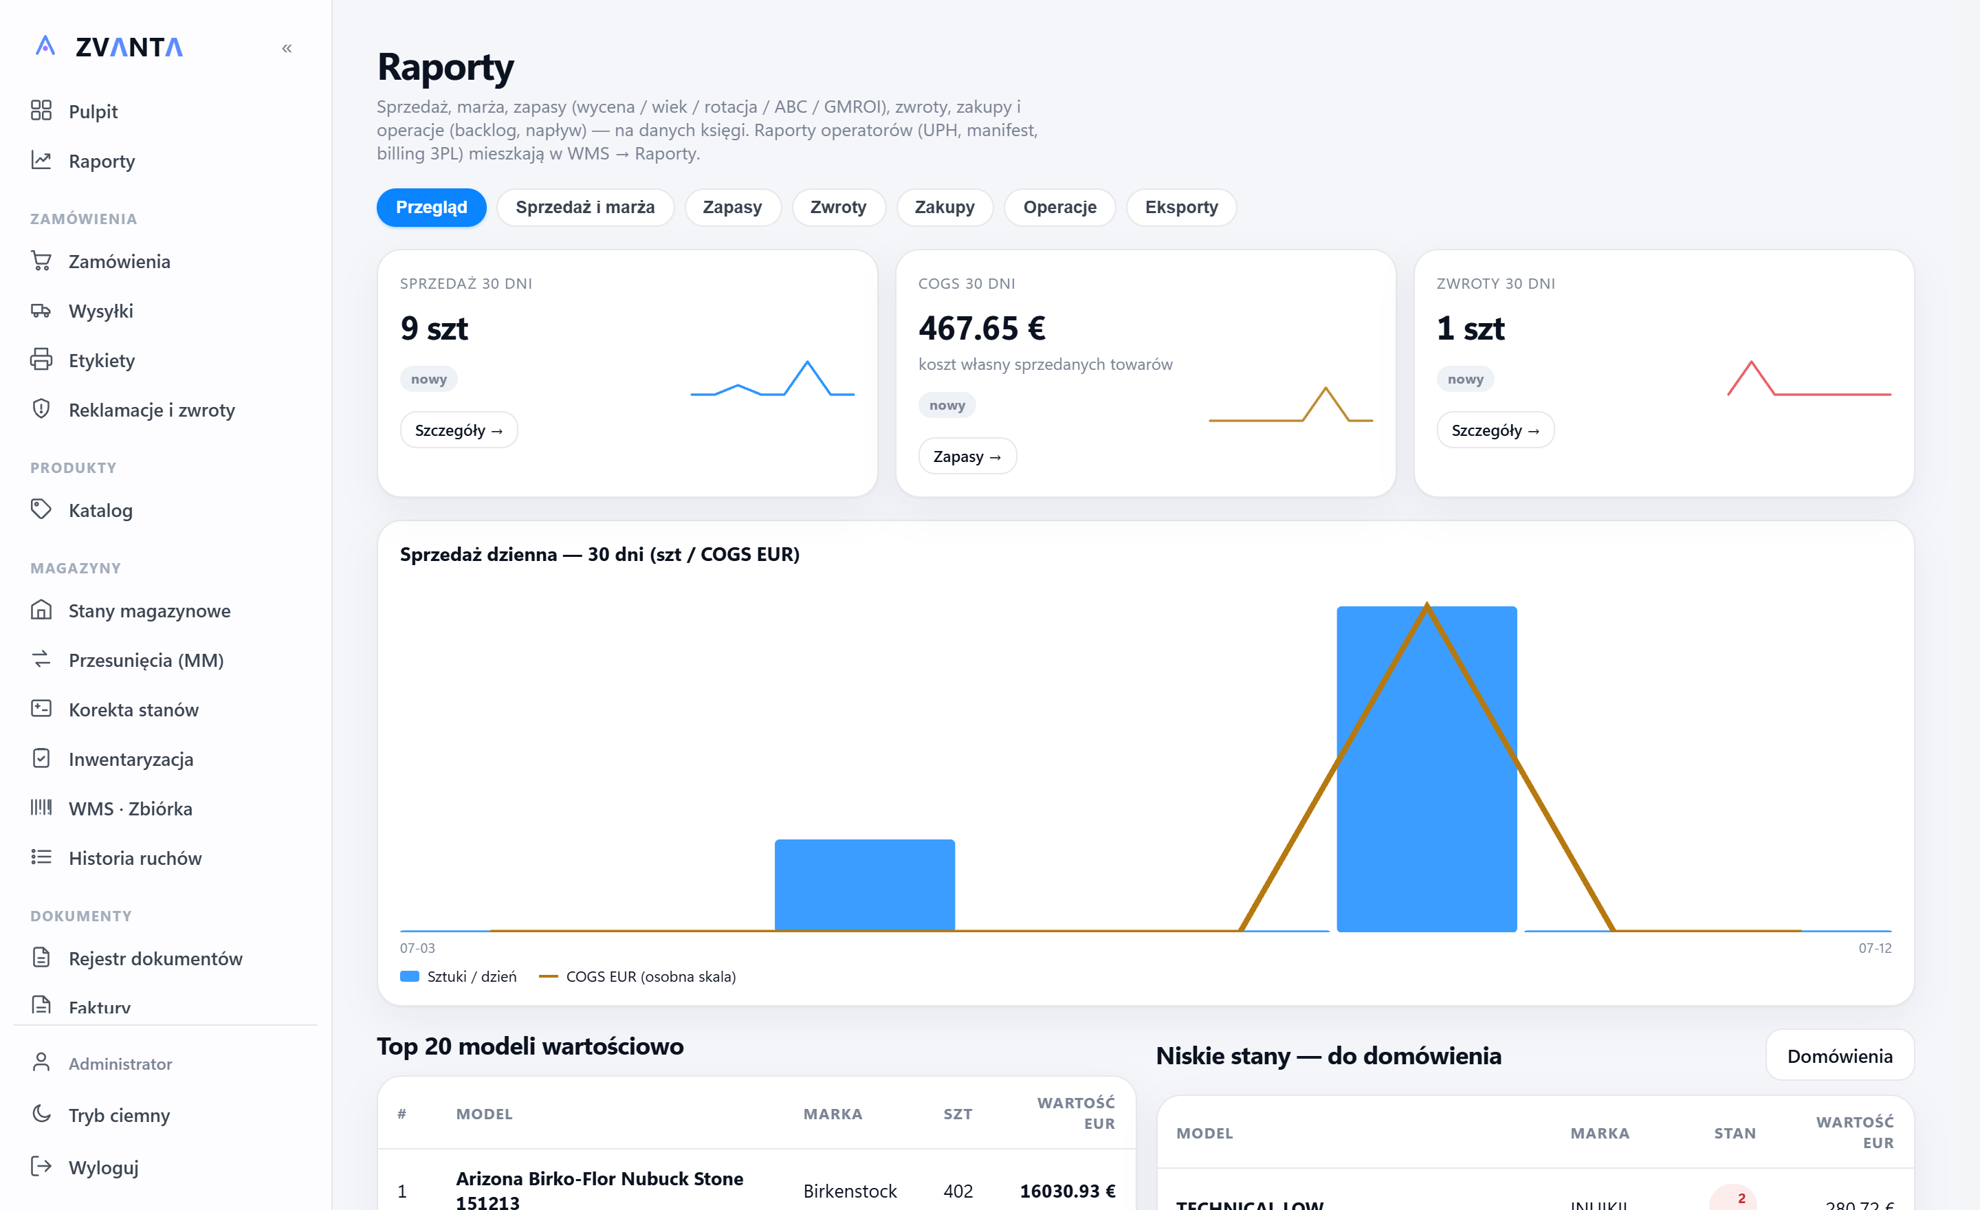The image size is (1980, 1210).
Task: Open the Eksporty tab
Action: pyautogui.click(x=1181, y=208)
